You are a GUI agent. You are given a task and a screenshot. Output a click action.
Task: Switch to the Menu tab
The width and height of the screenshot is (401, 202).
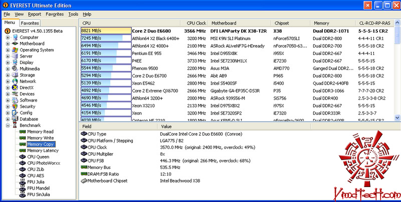click(x=10, y=22)
